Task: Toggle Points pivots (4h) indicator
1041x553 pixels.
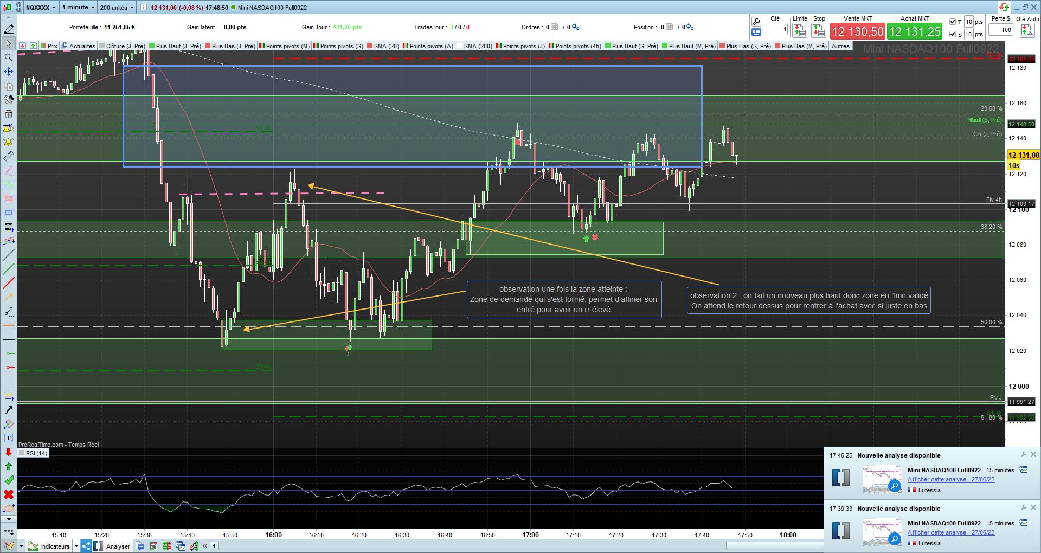Action: (x=576, y=46)
